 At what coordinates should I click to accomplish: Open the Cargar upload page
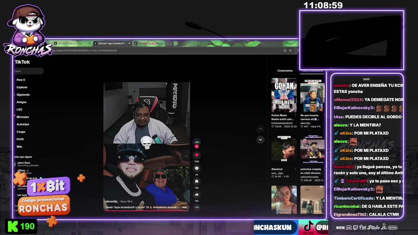pyautogui.click(x=21, y=132)
